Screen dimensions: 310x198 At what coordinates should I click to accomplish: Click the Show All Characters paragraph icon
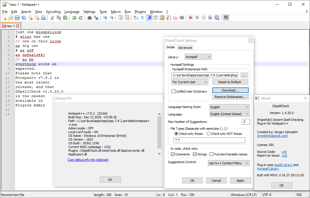click(142, 17)
